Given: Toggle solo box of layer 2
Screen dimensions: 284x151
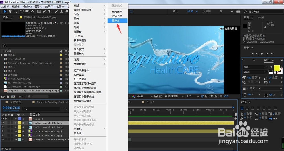Looking at the screenshot, I should coord(9,123).
